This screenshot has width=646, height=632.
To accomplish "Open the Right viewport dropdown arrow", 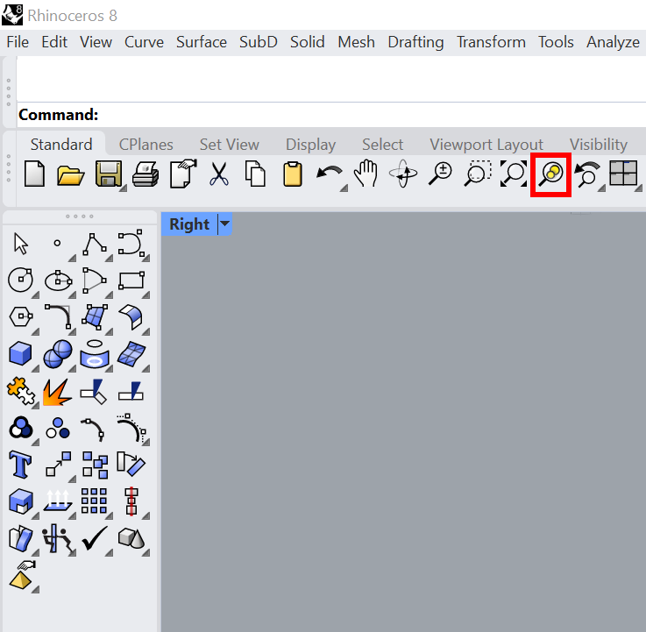I will 225,224.
